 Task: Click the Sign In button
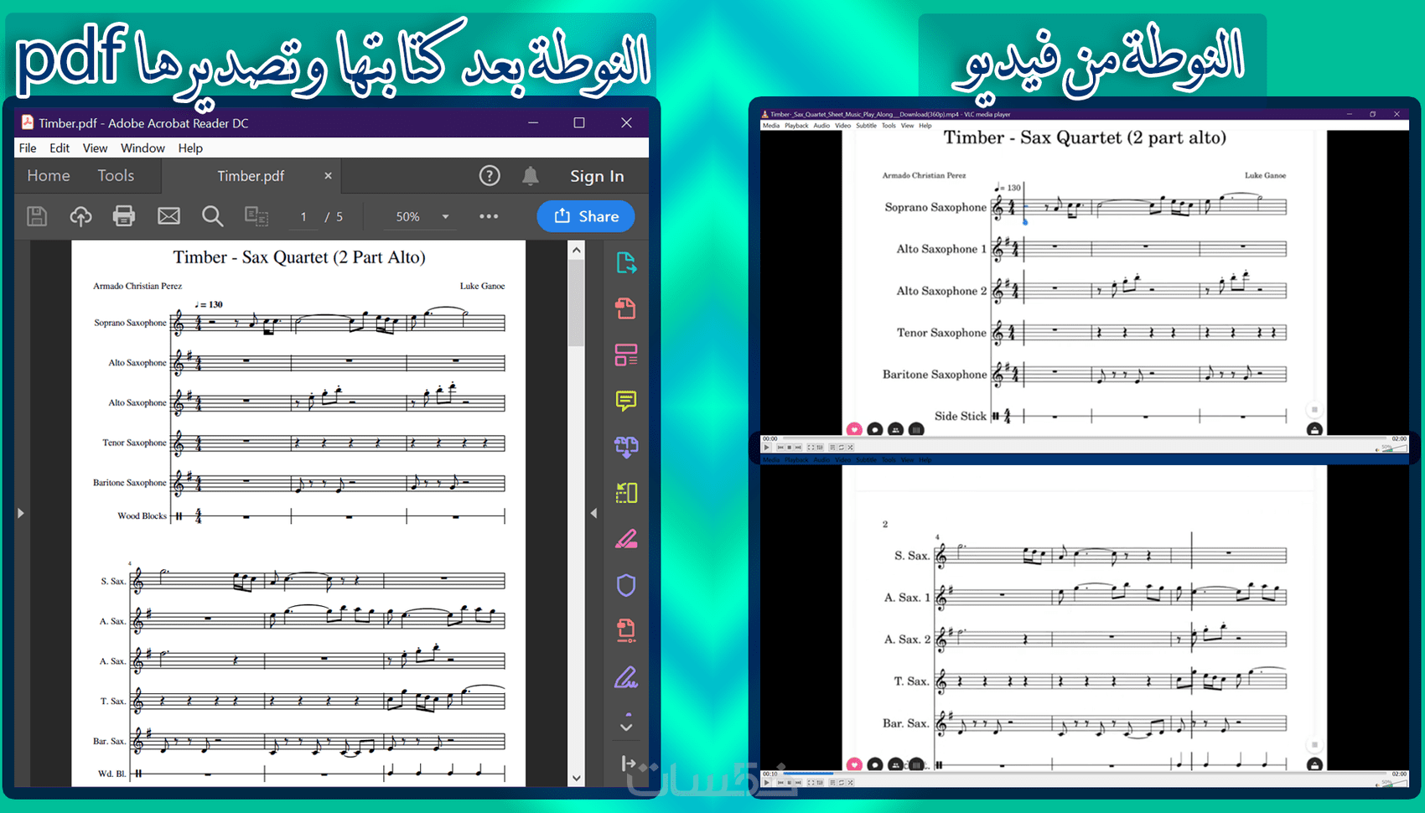[597, 176]
